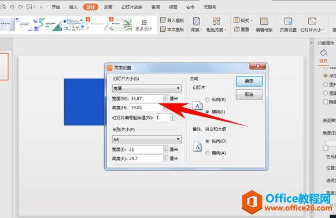Open 编辑母版 edit master icon
The width and height of the screenshot is (336, 218).
tap(264, 21)
